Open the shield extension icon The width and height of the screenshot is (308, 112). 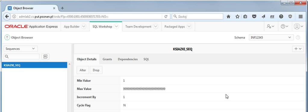pyautogui.click(x=290, y=17)
